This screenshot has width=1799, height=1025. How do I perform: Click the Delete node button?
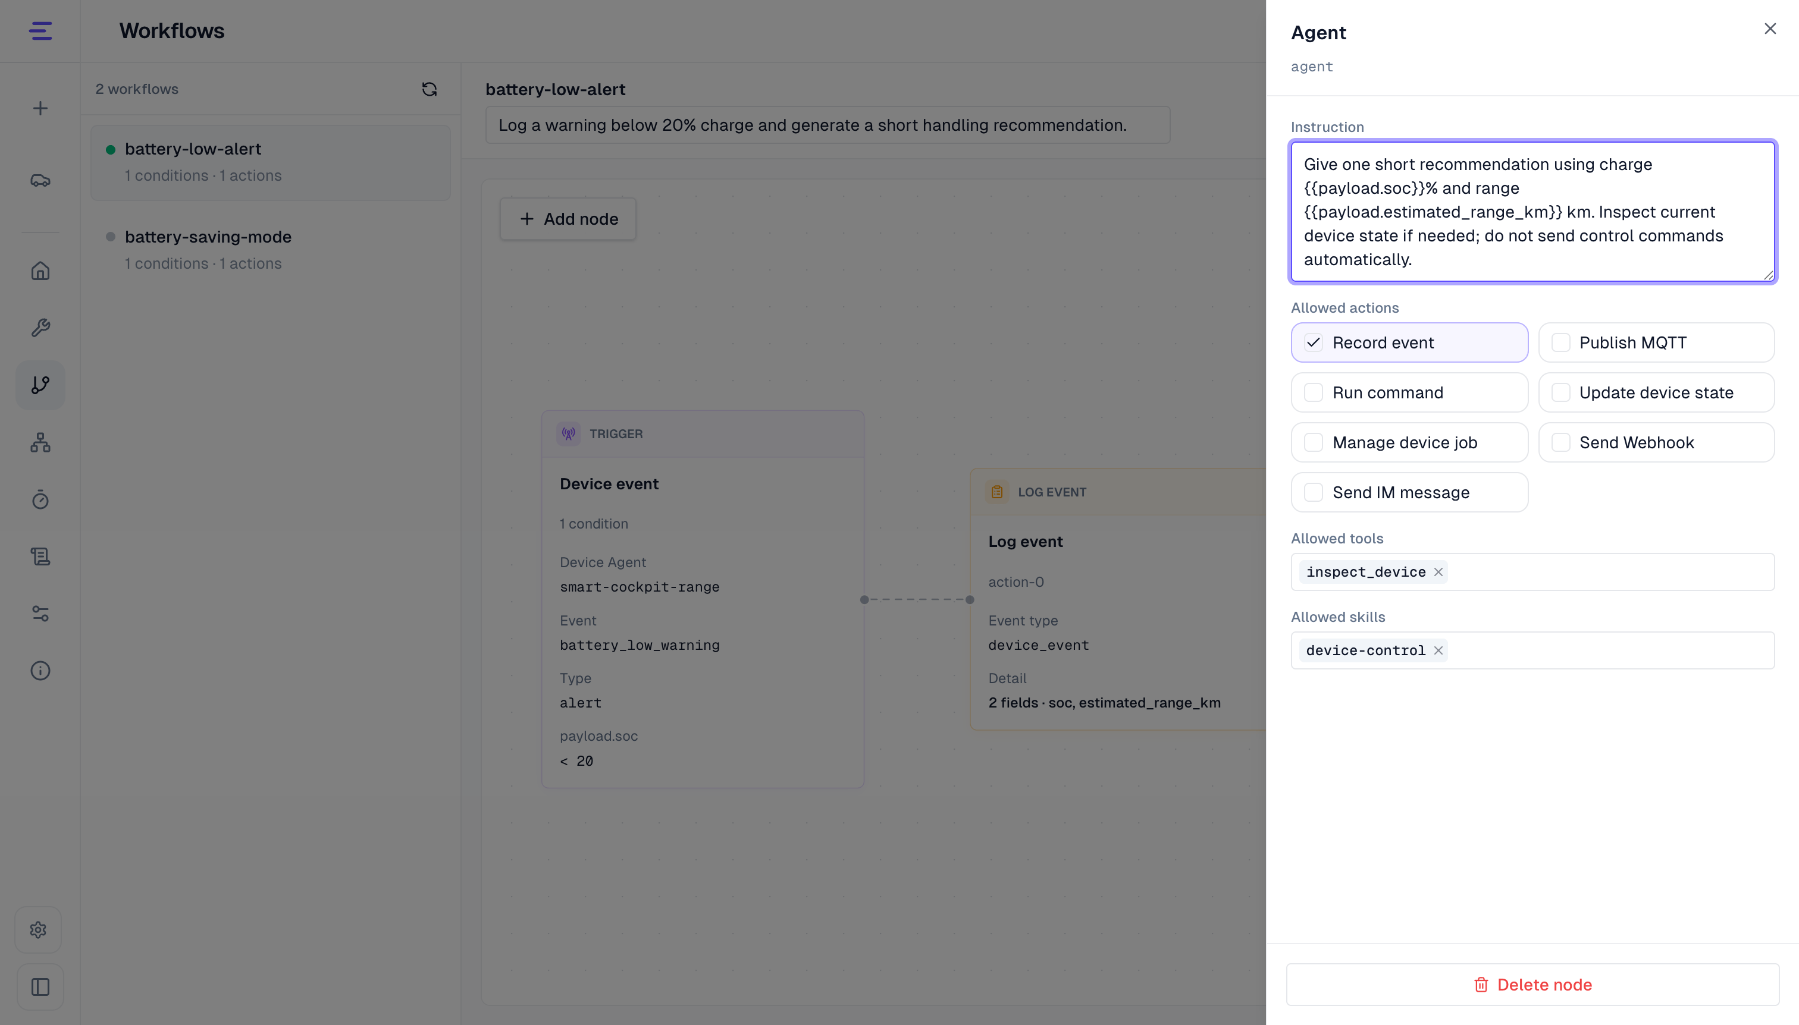click(1532, 985)
